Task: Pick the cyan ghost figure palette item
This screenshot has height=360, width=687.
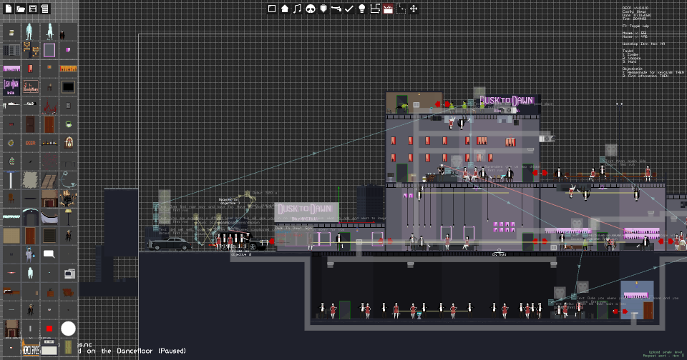Action: coord(30,31)
